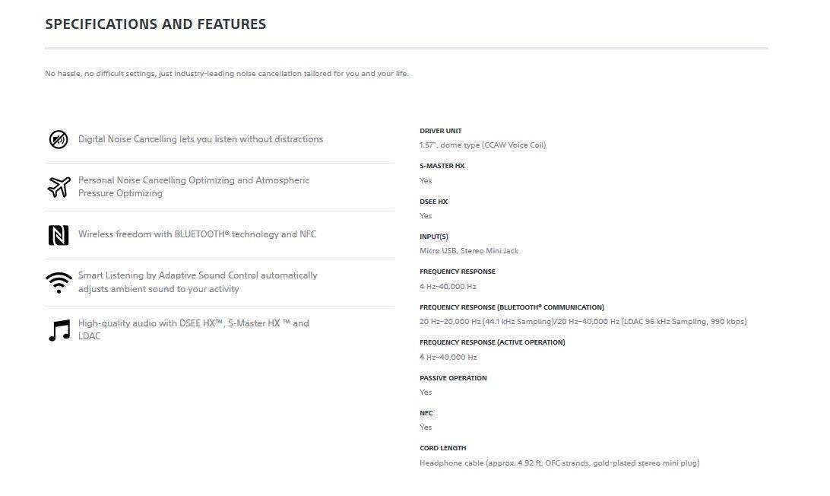The width and height of the screenshot is (830, 496).
Task: Click the airplane icon for pressure optimizing
Action: pos(59,186)
